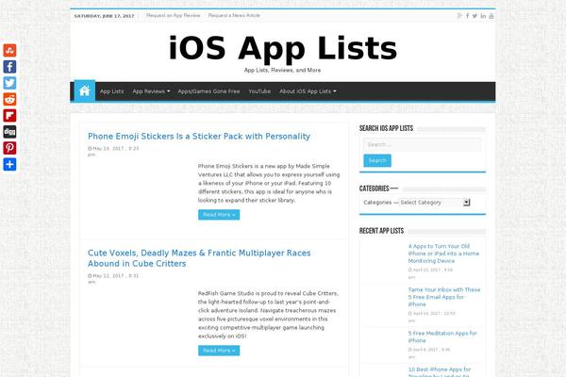Viewport: 566px width, 377px height.
Task: Share page on Twitter sidebar icon
Action: (x=9, y=83)
